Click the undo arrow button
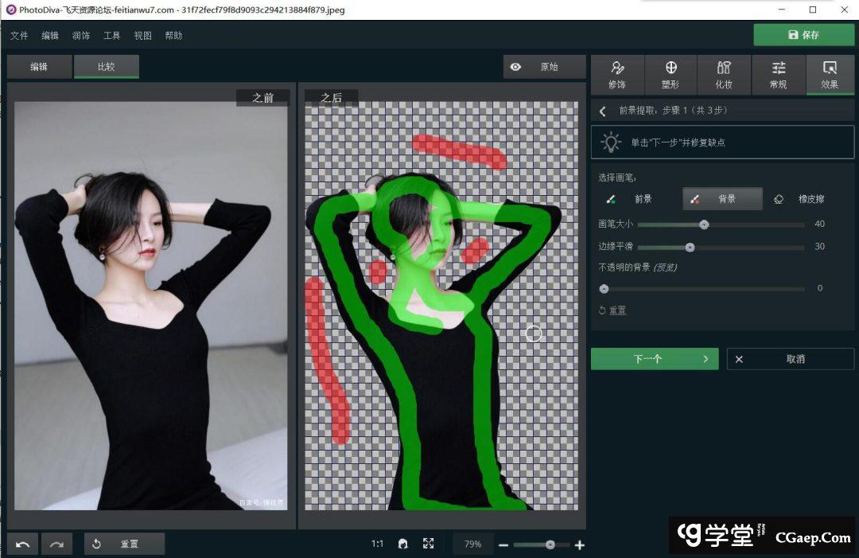The width and height of the screenshot is (859, 558). click(x=23, y=544)
